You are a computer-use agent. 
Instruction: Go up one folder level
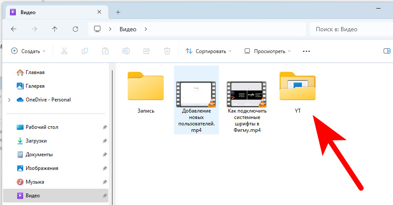tap(54, 29)
